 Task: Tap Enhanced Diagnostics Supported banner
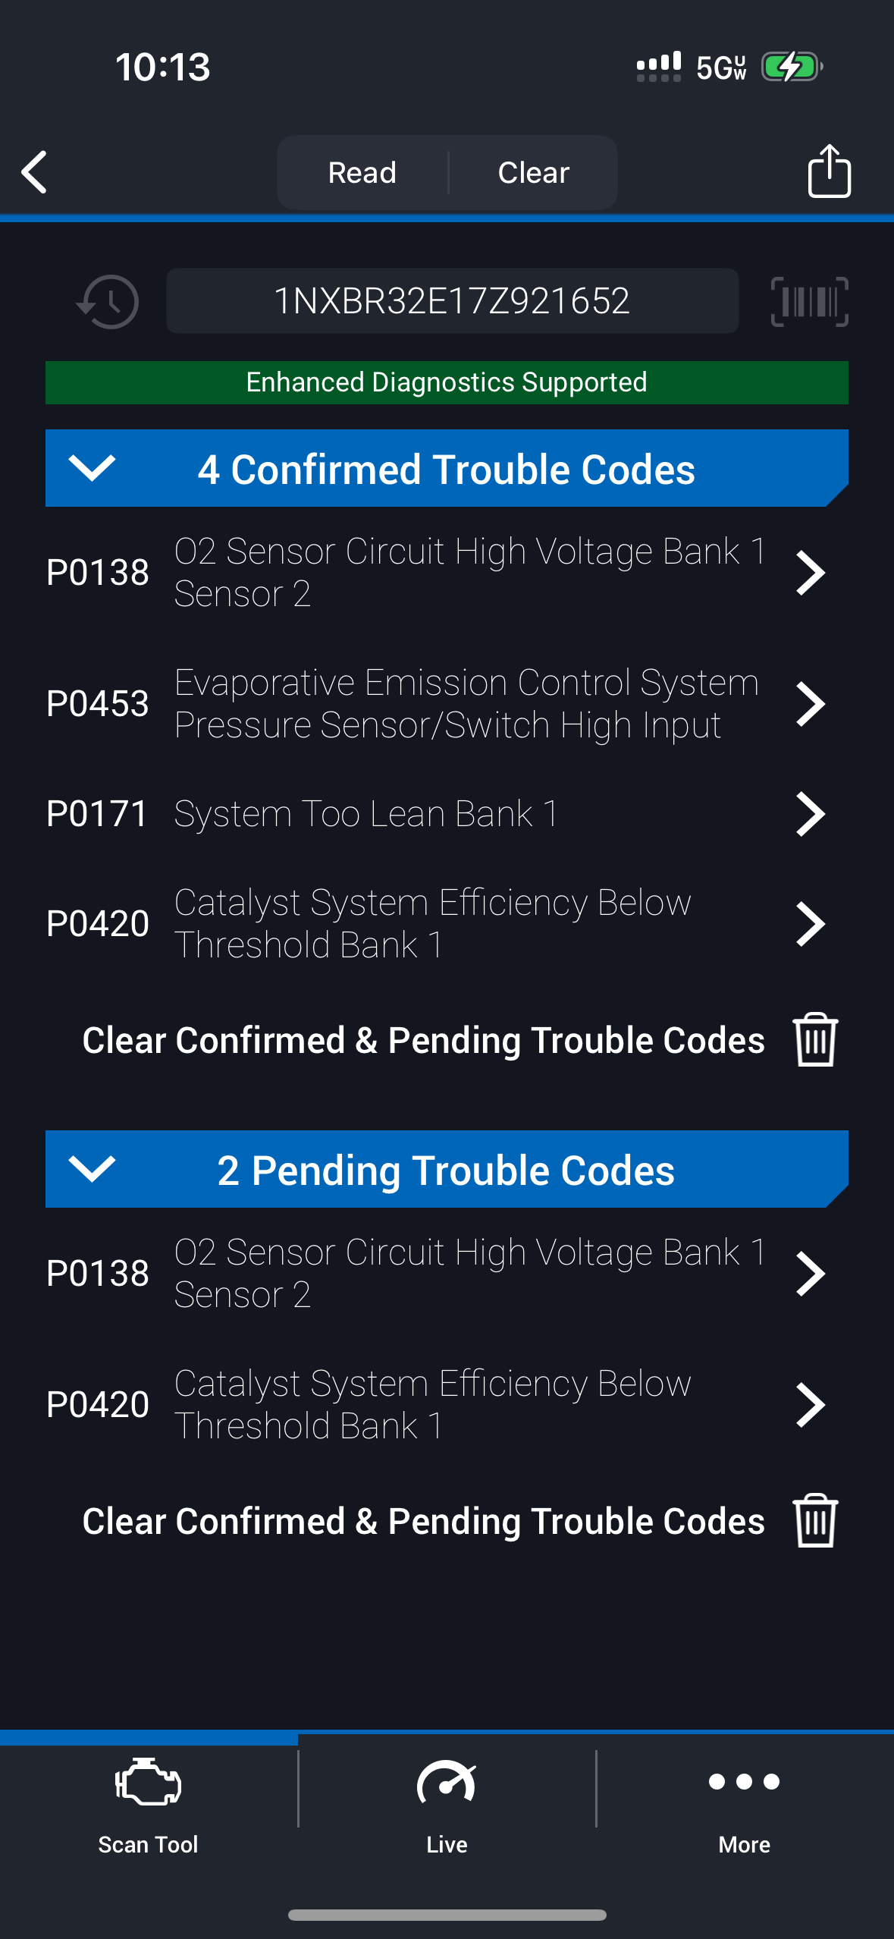coord(447,382)
